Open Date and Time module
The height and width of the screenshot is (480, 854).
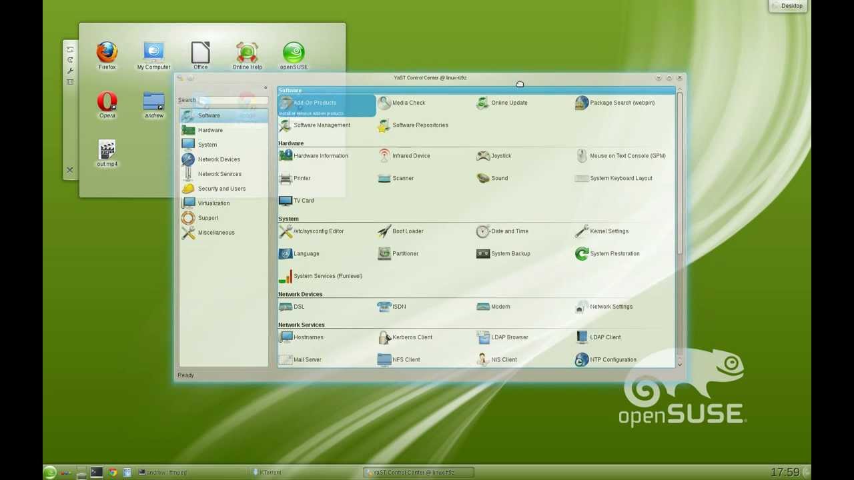[x=502, y=231]
